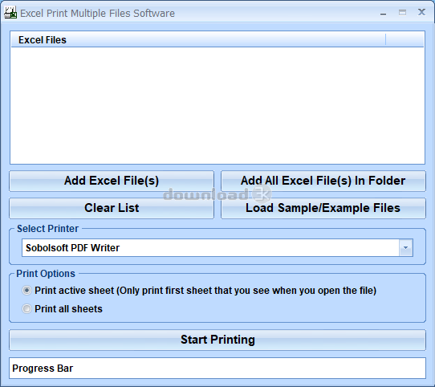
Task: Click the application icon in the title bar
Action: (10, 13)
